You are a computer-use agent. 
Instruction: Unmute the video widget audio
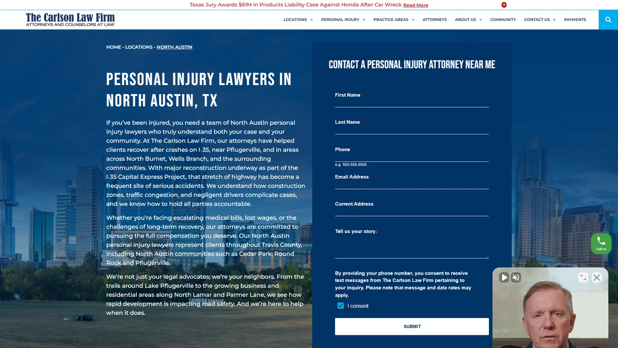point(516,277)
